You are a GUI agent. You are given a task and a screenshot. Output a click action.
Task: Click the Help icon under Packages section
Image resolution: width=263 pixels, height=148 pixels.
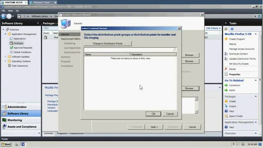[226, 111]
